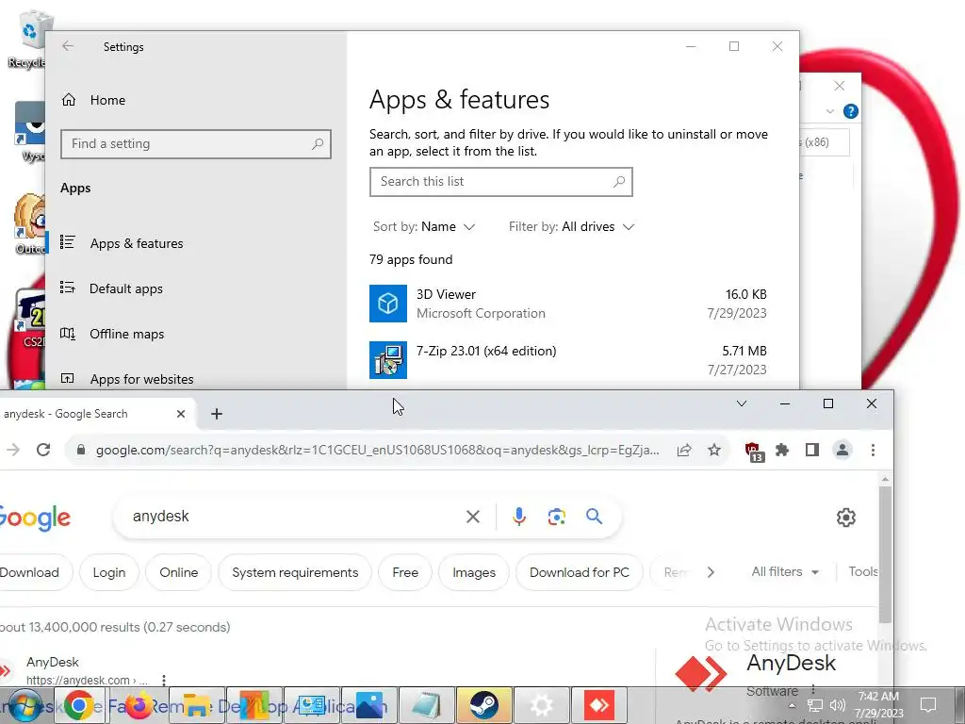Click the Chrome address bar URL
The height and width of the screenshot is (724, 965).
(377, 450)
